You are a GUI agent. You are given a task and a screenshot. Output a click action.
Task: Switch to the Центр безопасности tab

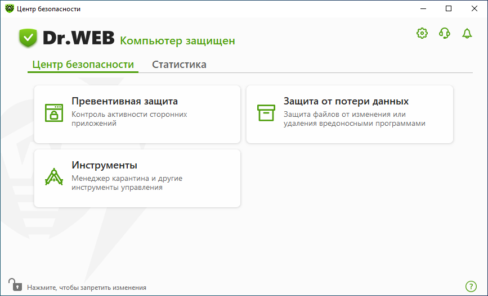[83, 65]
